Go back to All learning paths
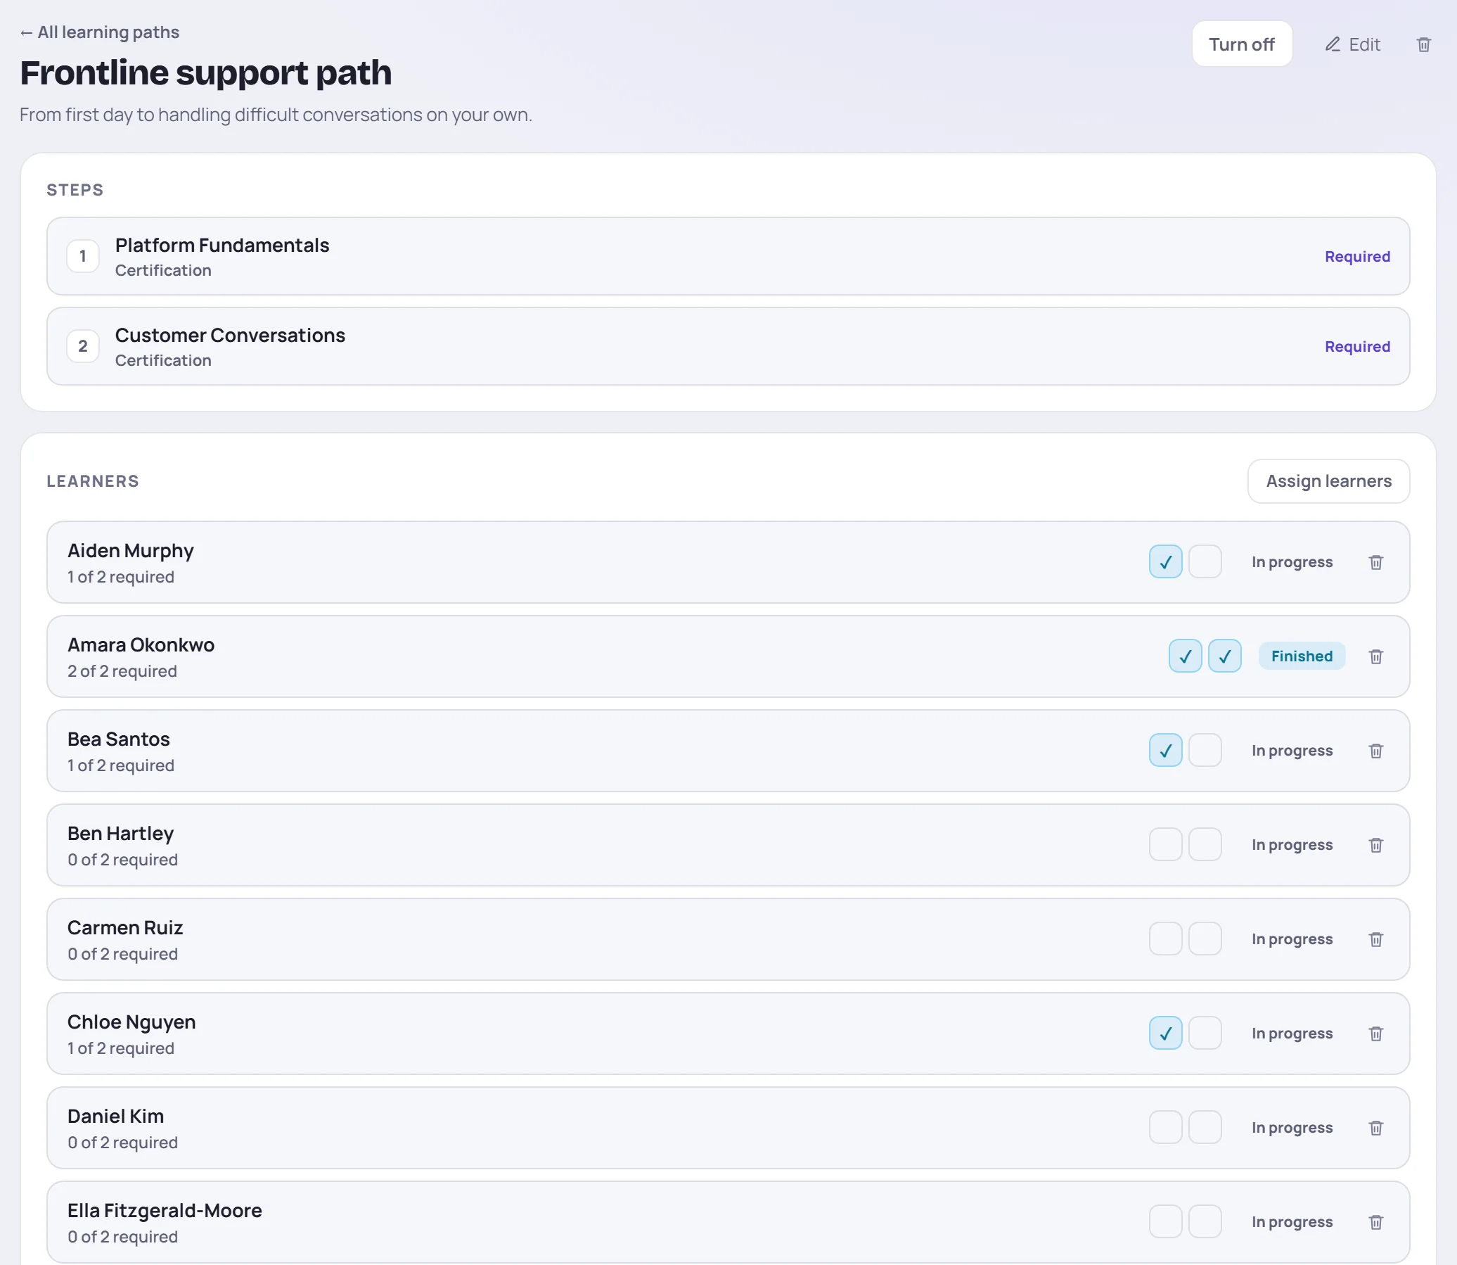1457x1265 pixels. pyautogui.click(x=99, y=32)
